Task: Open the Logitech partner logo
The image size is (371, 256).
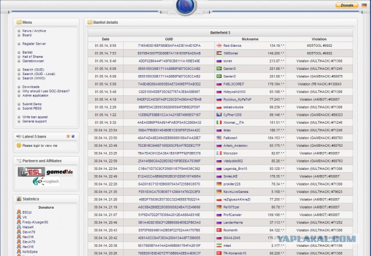Action: (x=46, y=181)
